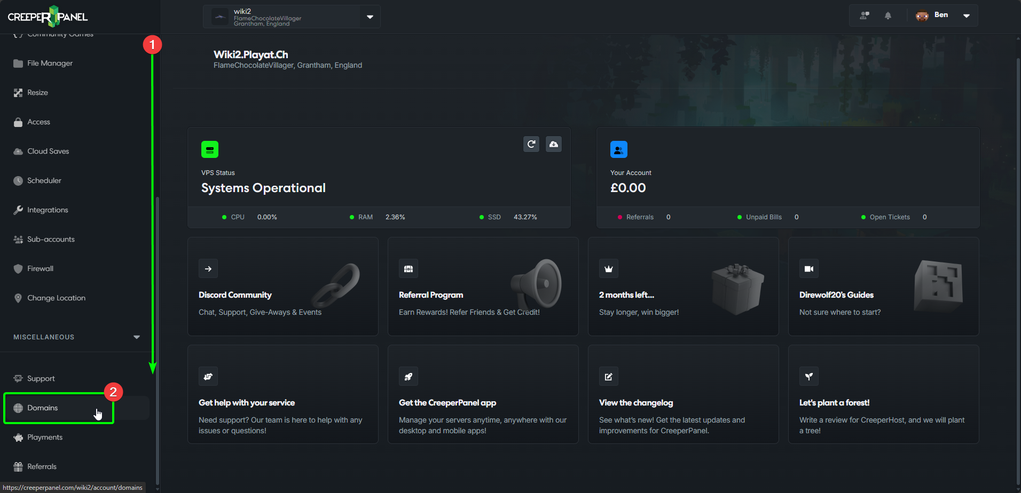Click the refresh icon in VPS Status card
The height and width of the screenshot is (493, 1021).
tap(531, 144)
